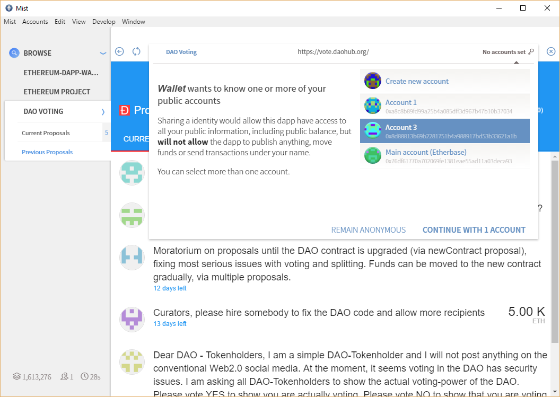The height and width of the screenshot is (397, 560).
Task: Open the Curators hire somebody proposal
Action: tap(319, 313)
